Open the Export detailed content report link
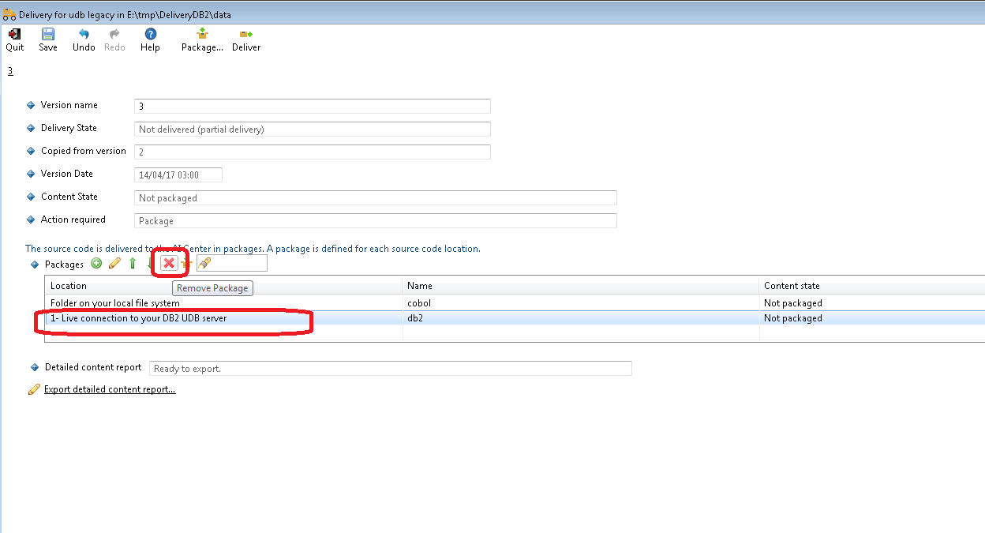This screenshot has height=533, width=985. [110, 389]
